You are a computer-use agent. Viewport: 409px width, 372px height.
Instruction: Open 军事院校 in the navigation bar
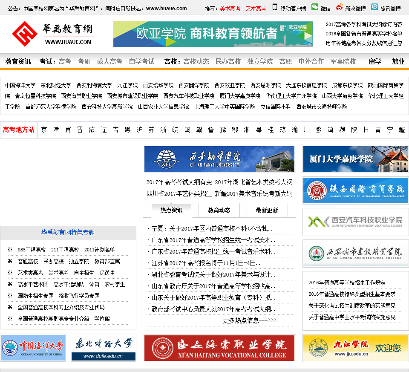pos(343,61)
